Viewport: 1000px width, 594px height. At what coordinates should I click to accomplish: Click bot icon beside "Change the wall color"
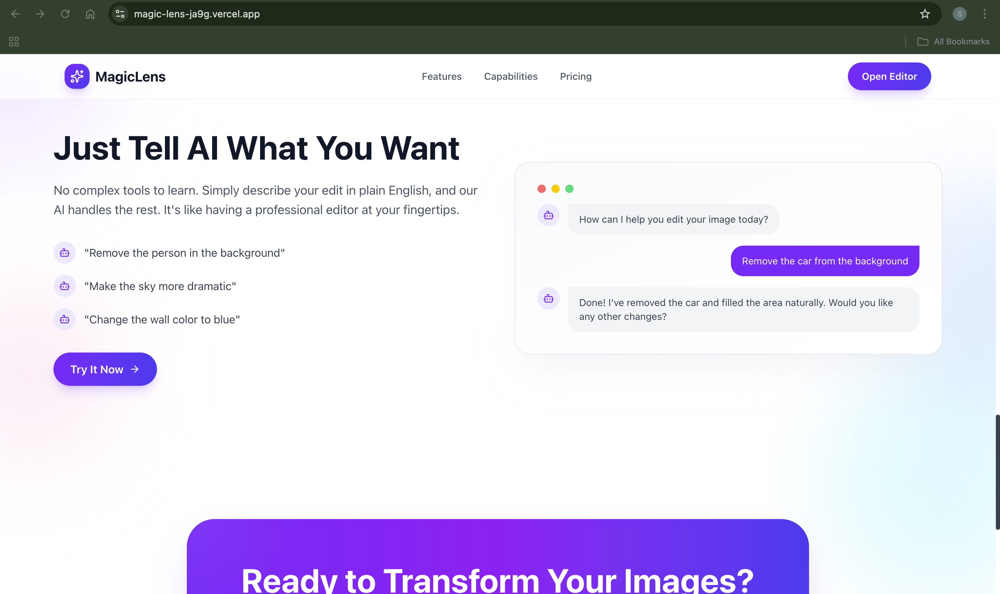point(65,320)
